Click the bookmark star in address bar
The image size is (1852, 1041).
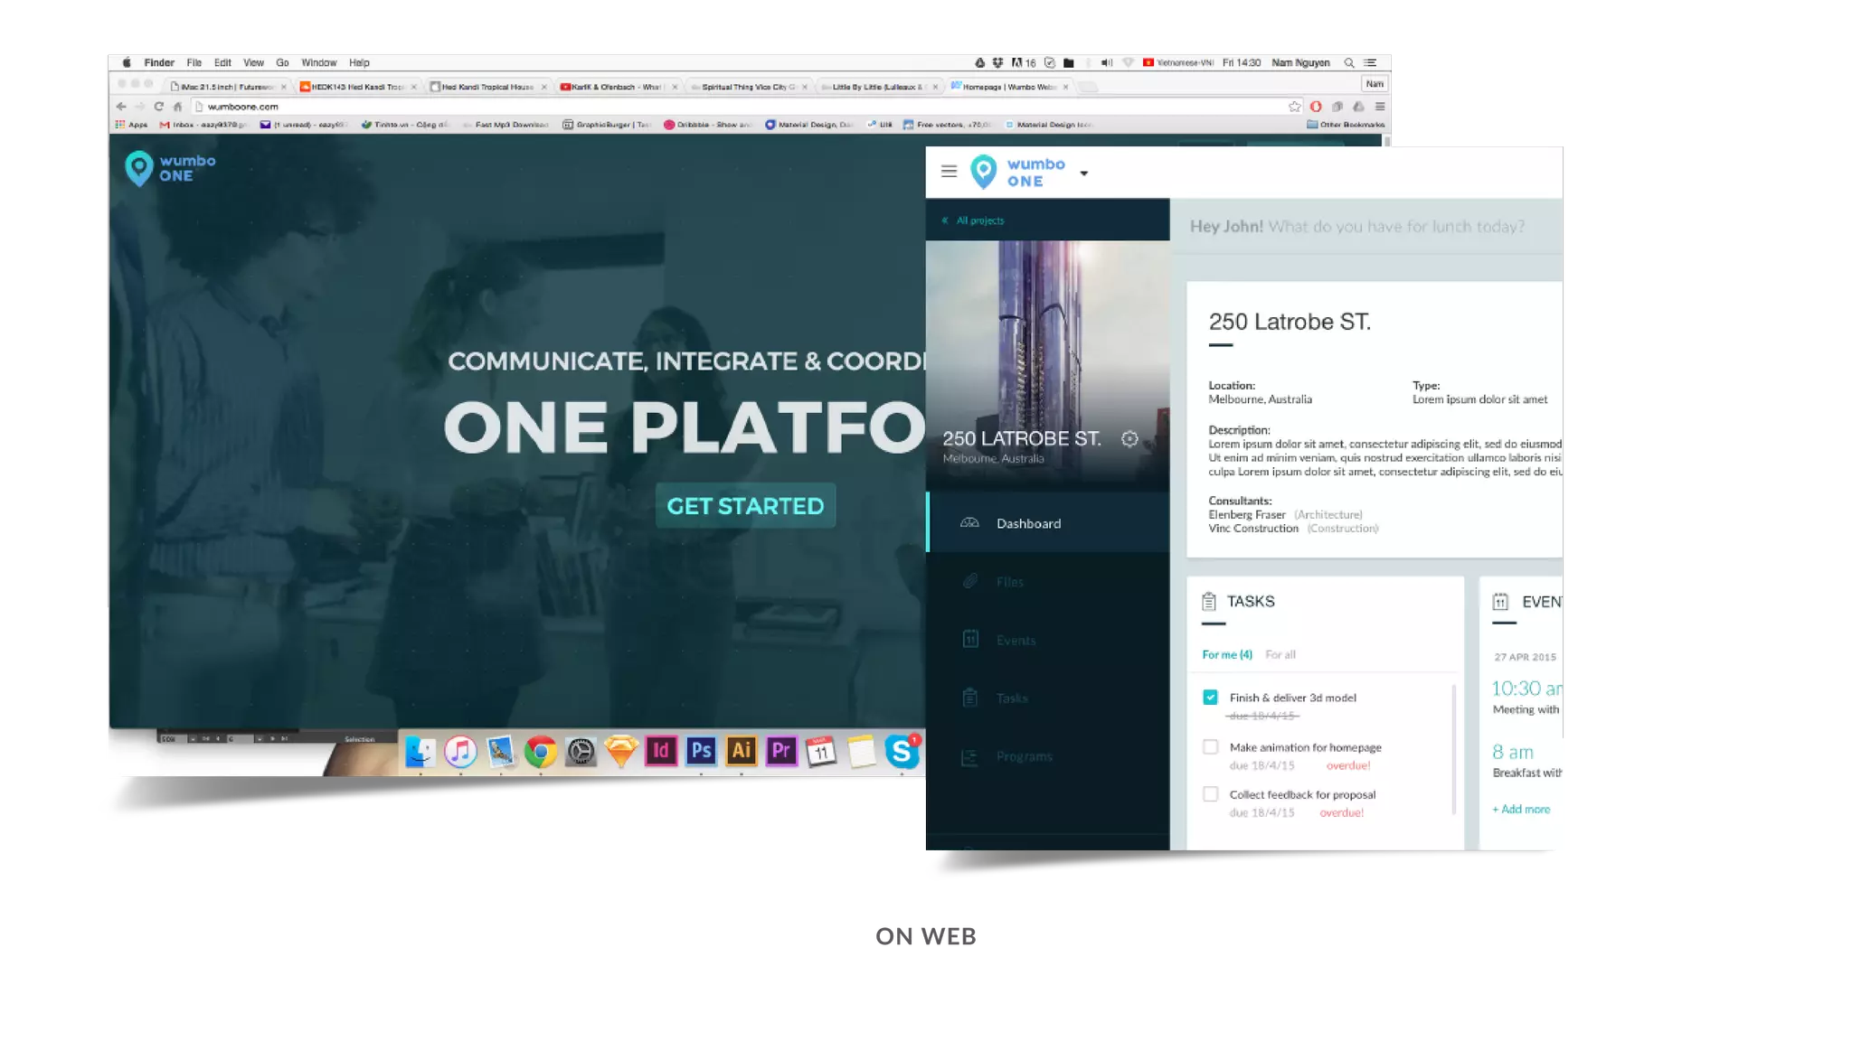(x=1294, y=107)
